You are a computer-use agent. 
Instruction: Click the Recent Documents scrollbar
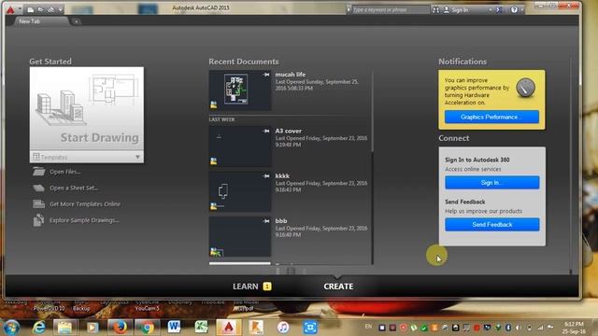(x=372, y=167)
